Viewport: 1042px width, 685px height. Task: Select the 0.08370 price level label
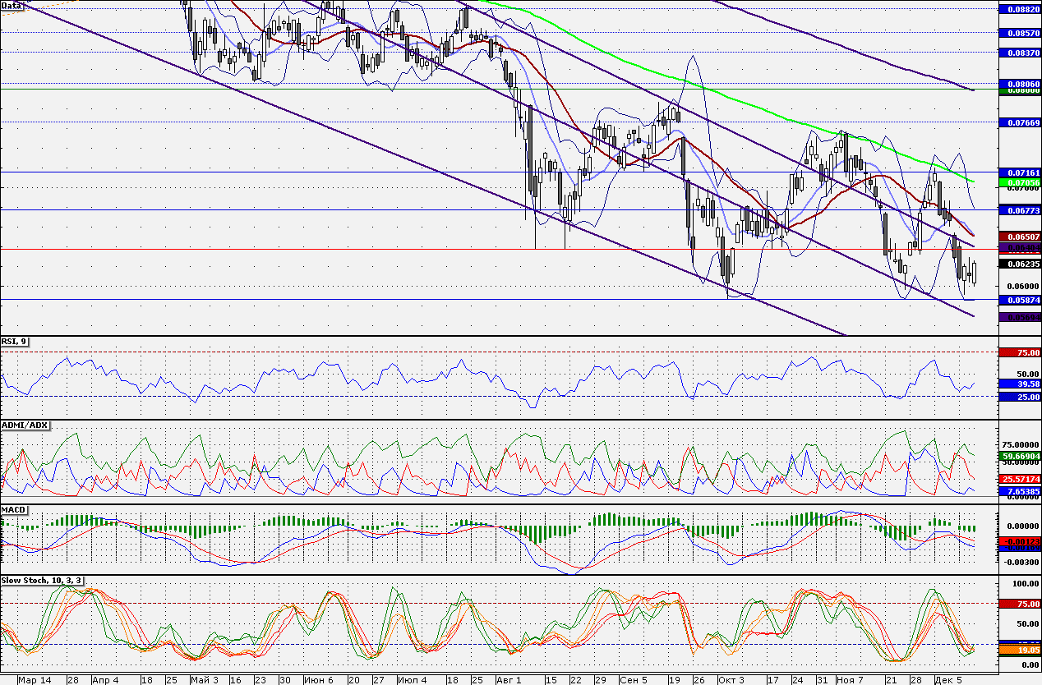pos(1019,52)
